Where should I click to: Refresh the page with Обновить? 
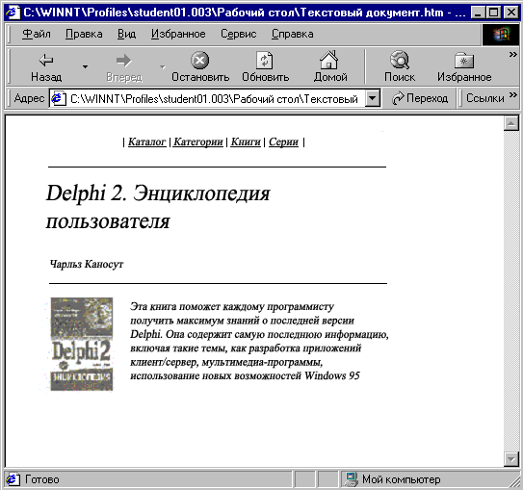pos(266,66)
